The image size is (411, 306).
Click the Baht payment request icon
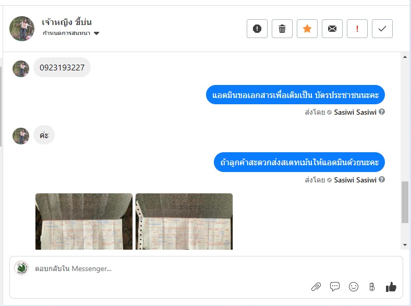point(372,287)
